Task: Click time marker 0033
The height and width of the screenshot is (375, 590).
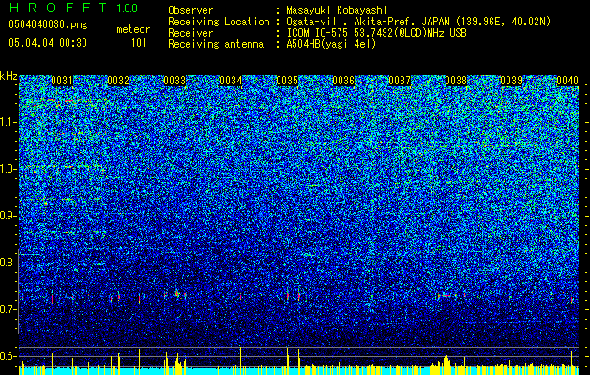Action: 174,81
